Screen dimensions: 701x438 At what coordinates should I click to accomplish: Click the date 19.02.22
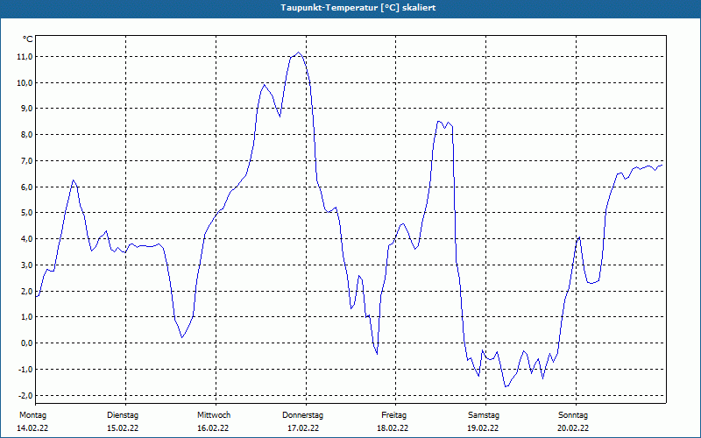[x=483, y=428]
